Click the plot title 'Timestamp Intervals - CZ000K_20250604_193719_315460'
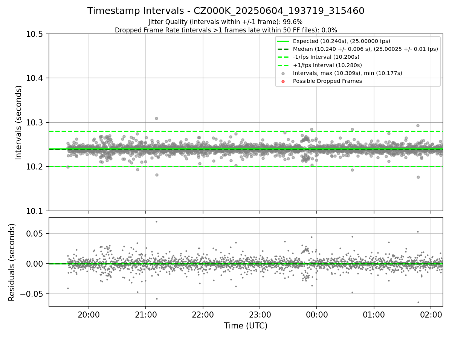The width and height of the screenshot is (452, 339). click(x=226, y=11)
